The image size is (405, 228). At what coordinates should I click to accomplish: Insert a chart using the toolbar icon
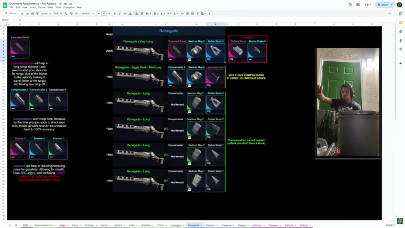192,14
